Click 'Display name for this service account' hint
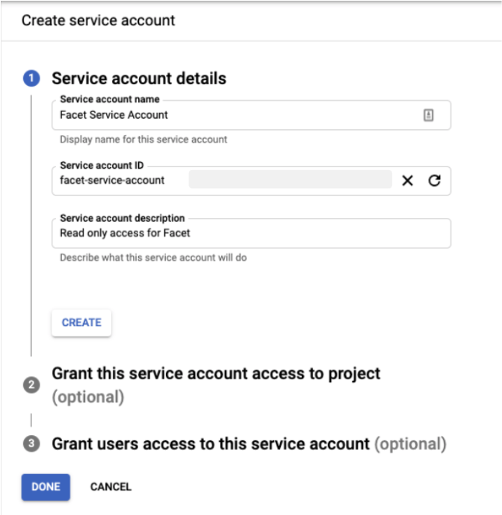This screenshot has width=502, height=515. point(143,140)
